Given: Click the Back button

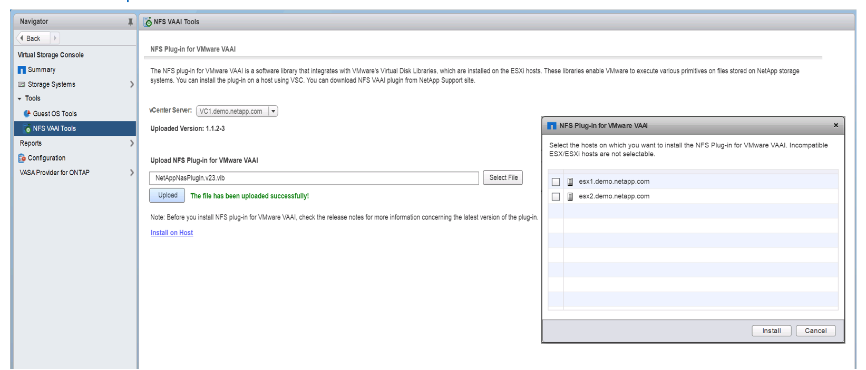Looking at the screenshot, I should 33,38.
